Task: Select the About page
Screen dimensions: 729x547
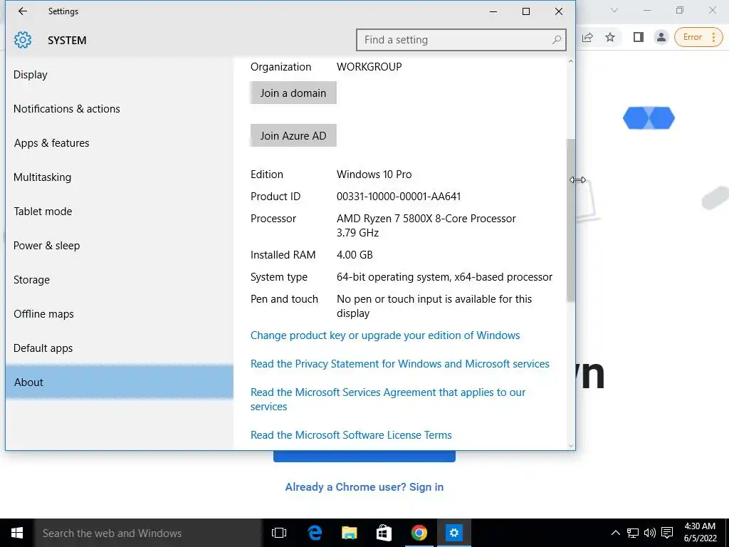Action: click(120, 382)
